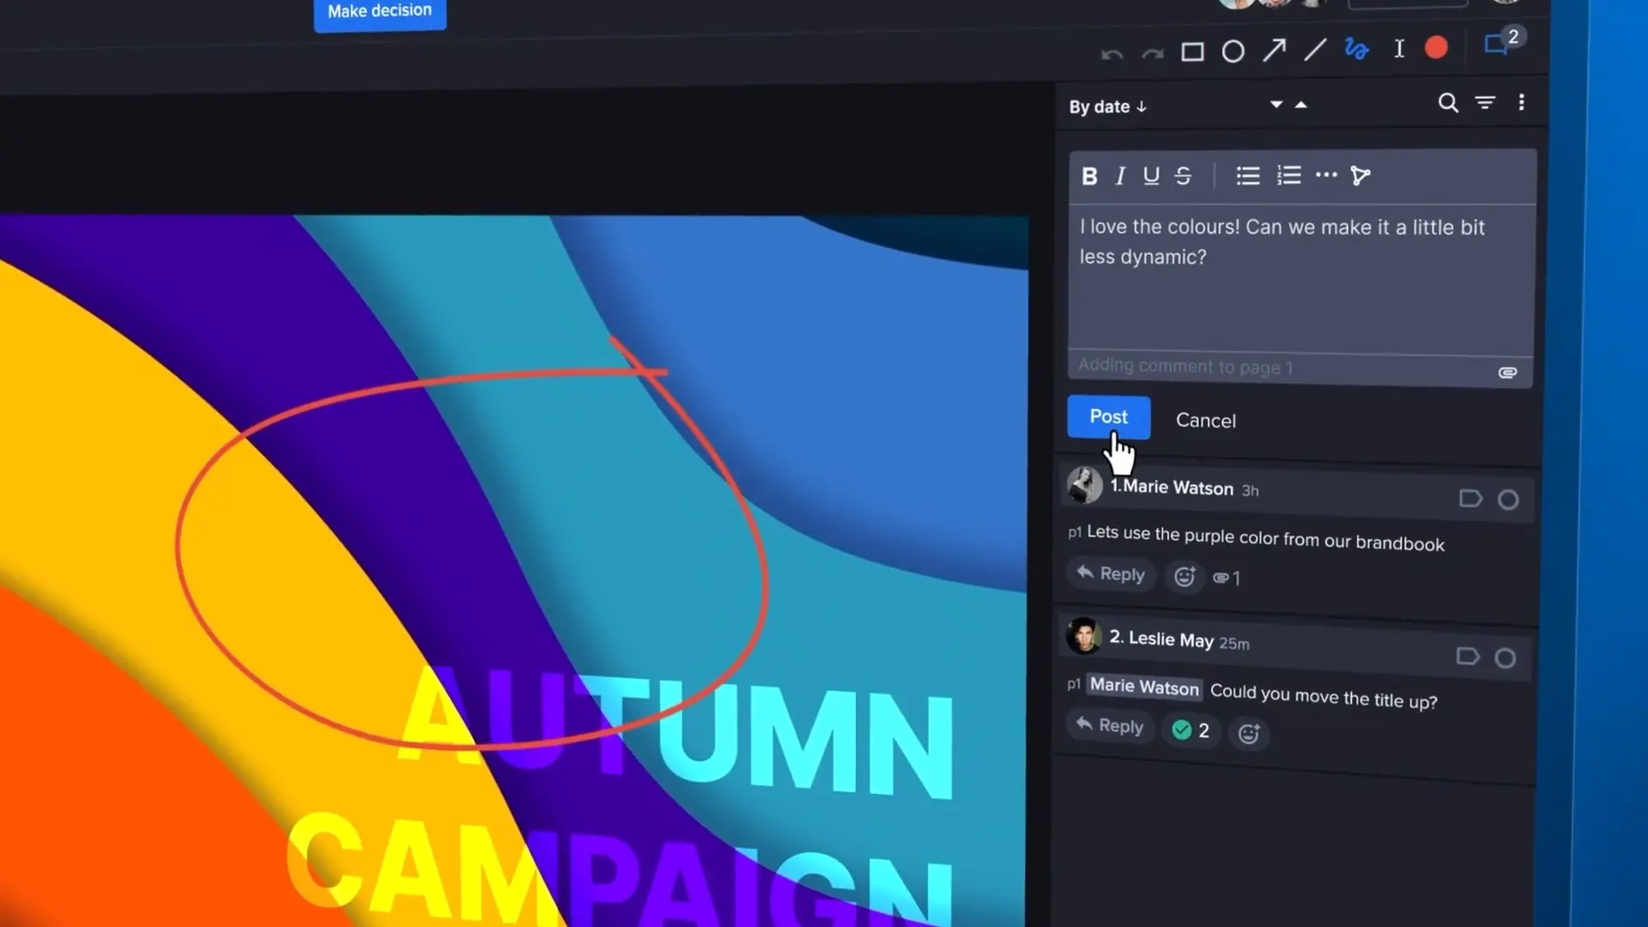The image size is (1648, 927).
Task: Toggle italic formatting in comment editor
Action: (1120, 177)
